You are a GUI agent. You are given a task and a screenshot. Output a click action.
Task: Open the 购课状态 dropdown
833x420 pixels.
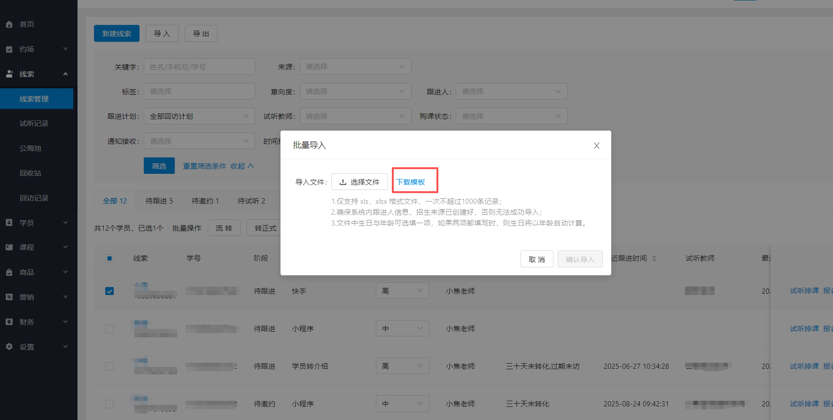click(x=512, y=117)
